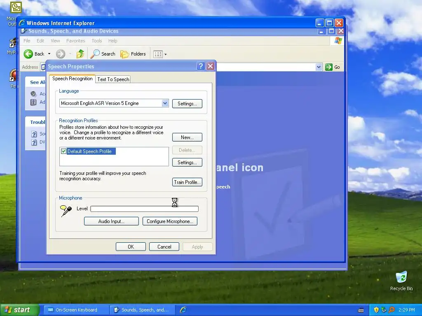Click the second See Also list icon
This screenshot has width=422, height=316.
click(33, 102)
